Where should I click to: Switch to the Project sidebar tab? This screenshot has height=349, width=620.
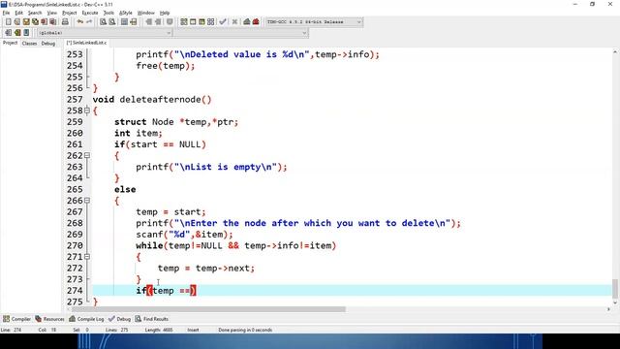pyautogui.click(x=11, y=43)
